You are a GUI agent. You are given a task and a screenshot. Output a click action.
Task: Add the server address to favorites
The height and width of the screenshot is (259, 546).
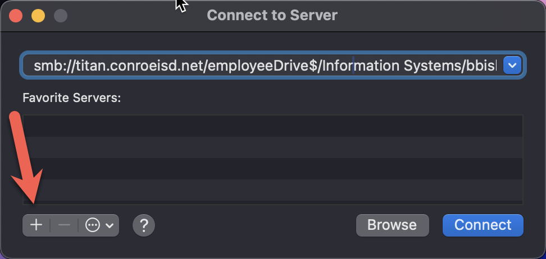[36, 225]
